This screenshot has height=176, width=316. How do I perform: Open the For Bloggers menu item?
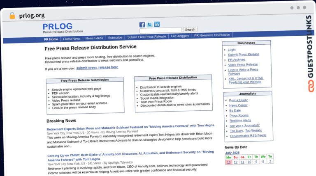click(180, 36)
